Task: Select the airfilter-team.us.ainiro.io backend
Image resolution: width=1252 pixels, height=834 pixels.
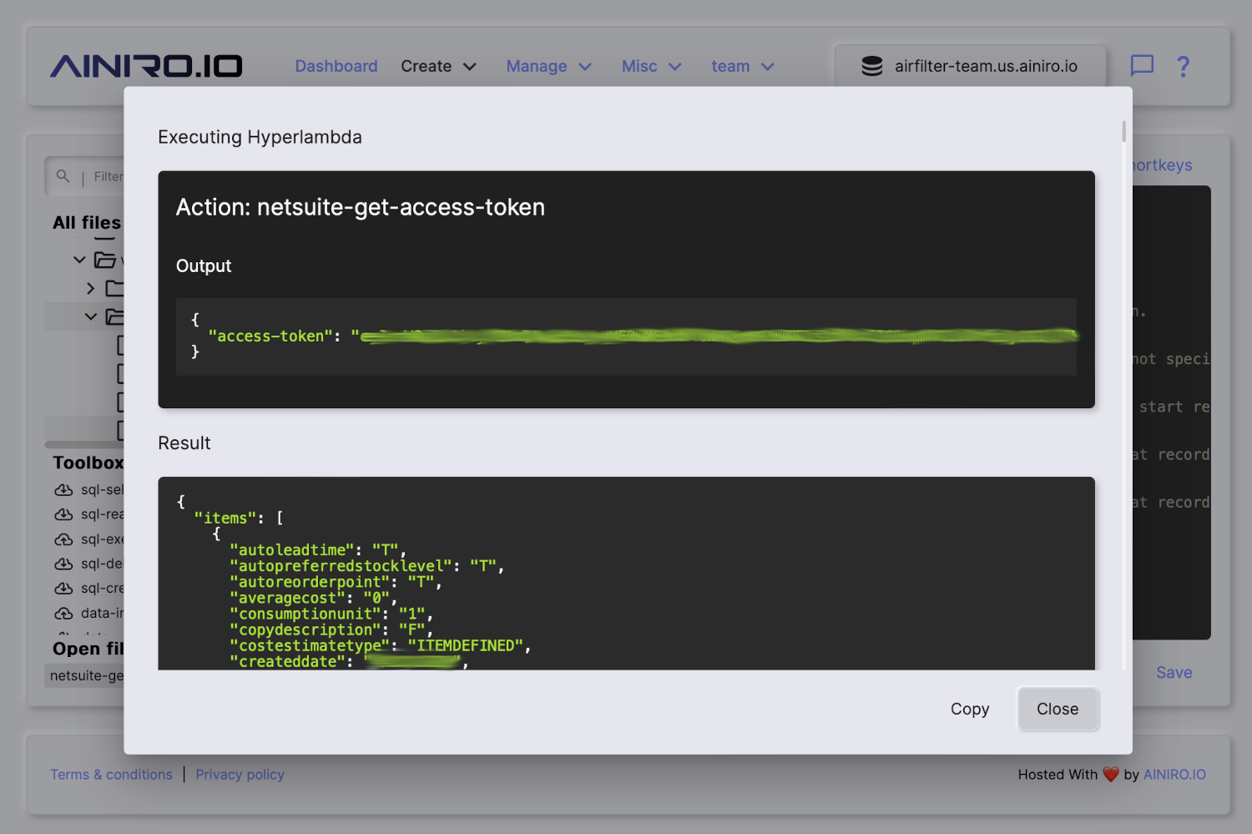Action: 971,66
